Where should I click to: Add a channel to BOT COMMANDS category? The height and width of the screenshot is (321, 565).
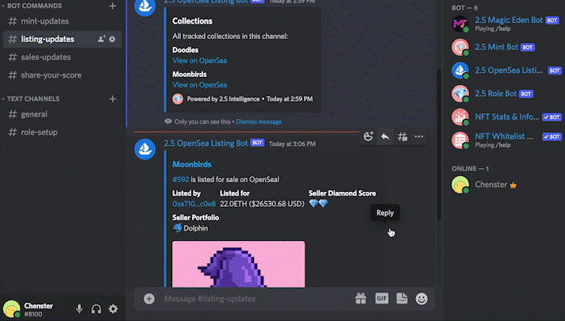coord(113,6)
